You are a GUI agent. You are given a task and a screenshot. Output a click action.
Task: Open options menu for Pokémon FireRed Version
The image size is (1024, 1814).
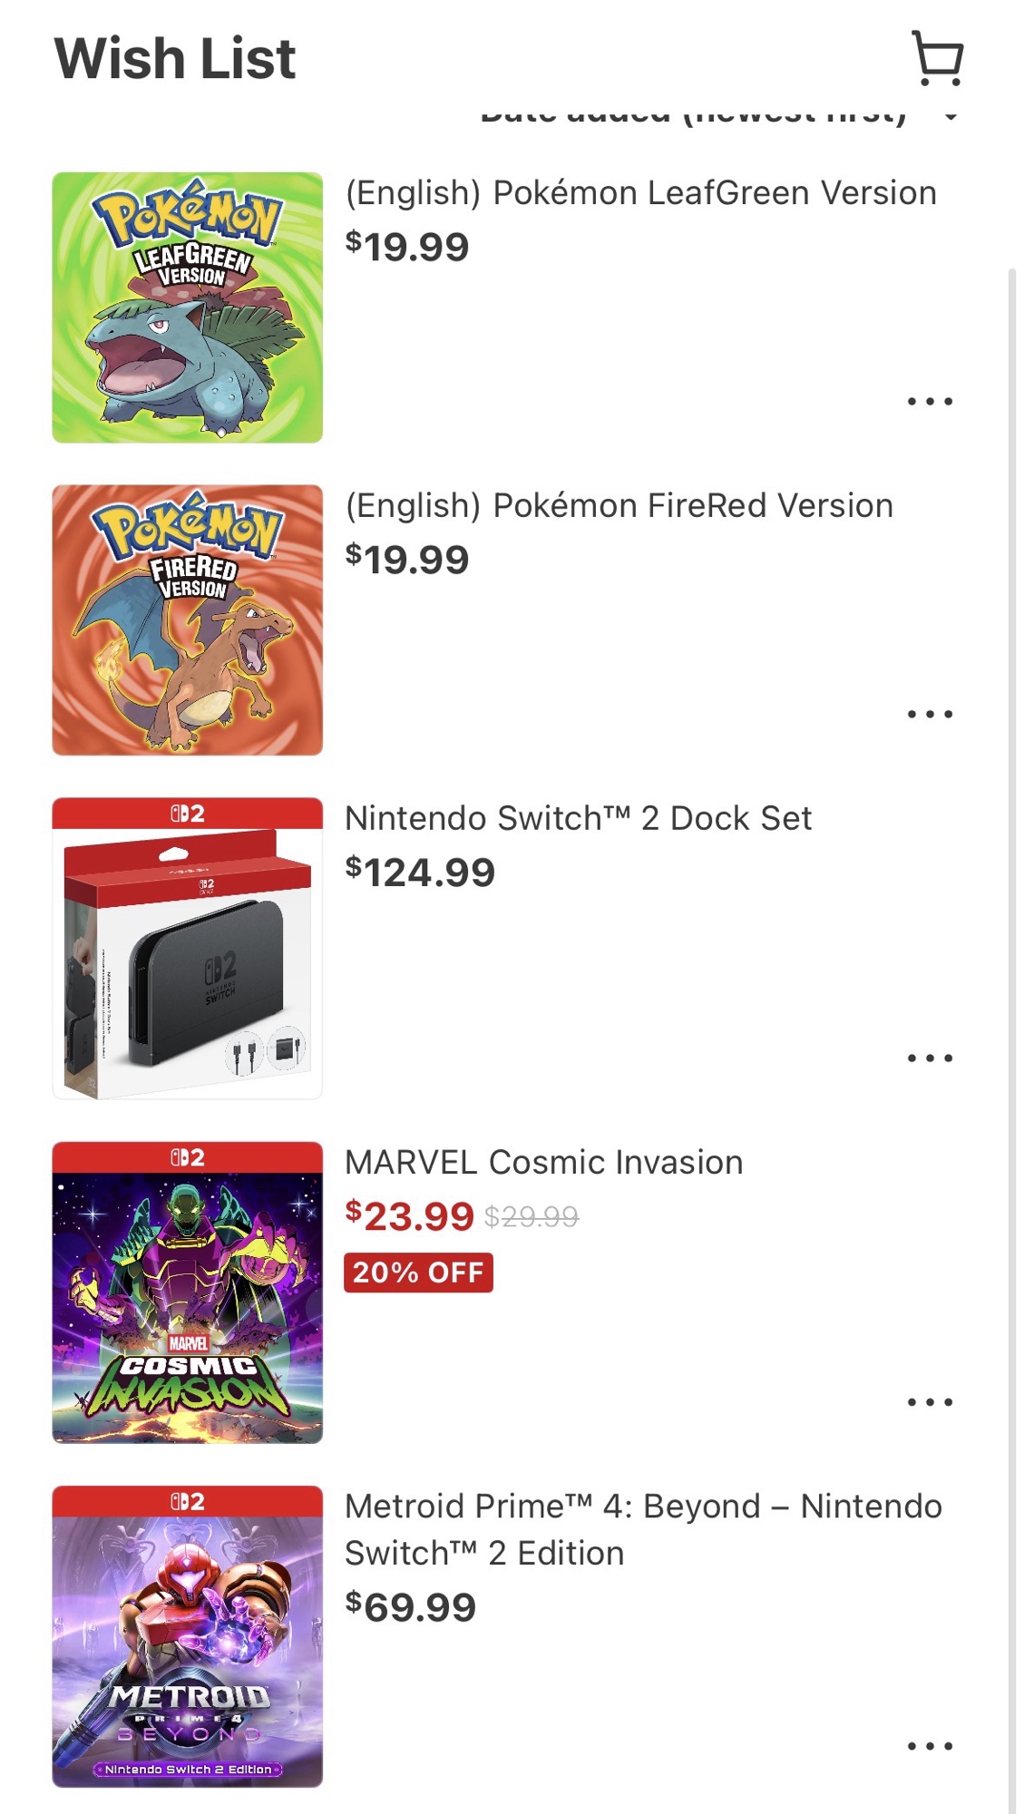click(930, 714)
